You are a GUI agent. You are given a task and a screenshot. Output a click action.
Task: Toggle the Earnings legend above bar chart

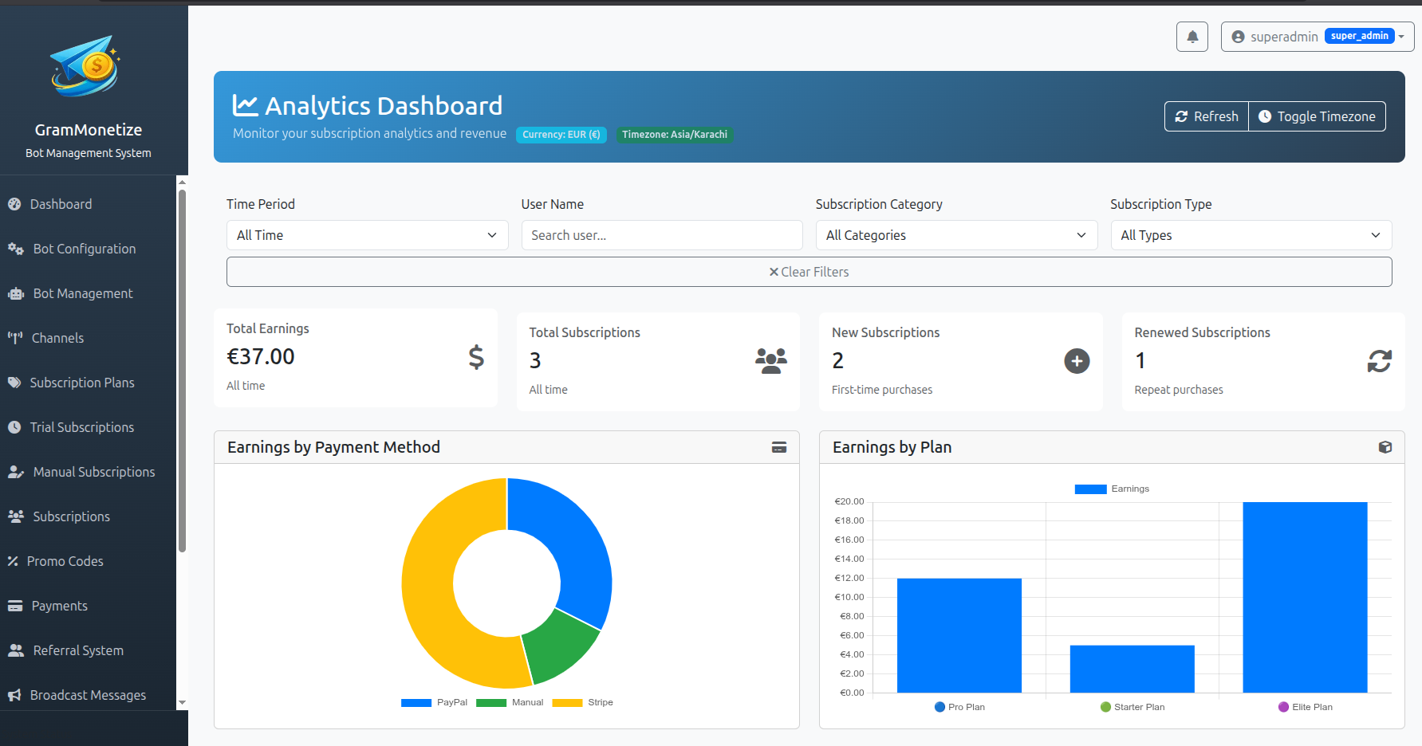tap(1112, 489)
